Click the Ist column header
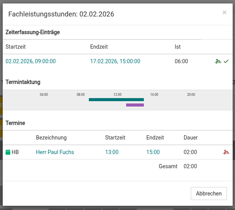This screenshot has height=210, width=235. coord(178,47)
